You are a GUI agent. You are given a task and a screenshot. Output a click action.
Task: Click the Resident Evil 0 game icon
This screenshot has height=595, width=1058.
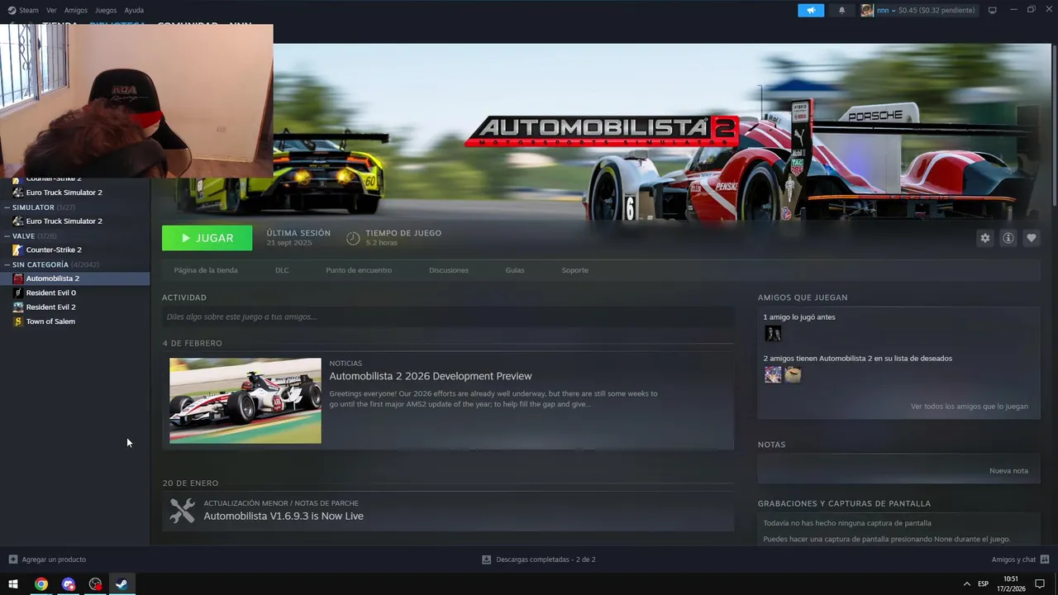tap(18, 293)
